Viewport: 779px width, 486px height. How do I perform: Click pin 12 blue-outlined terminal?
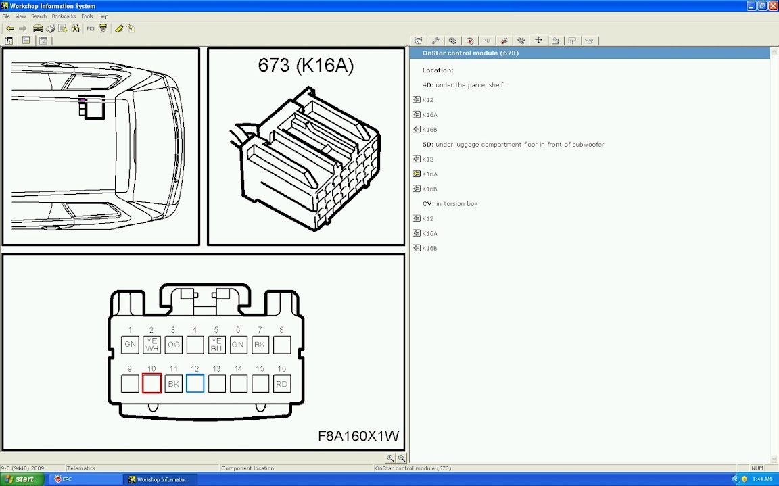click(x=195, y=384)
